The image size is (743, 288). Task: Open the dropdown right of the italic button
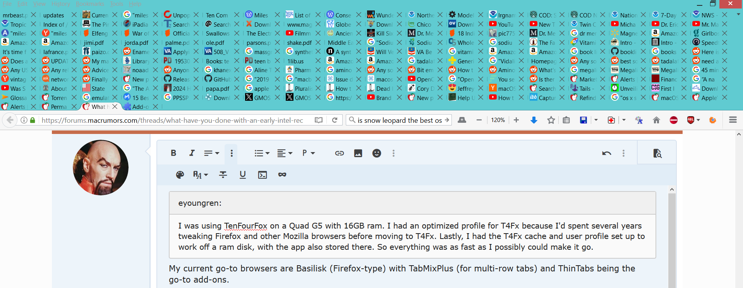(x=212, y=153)
